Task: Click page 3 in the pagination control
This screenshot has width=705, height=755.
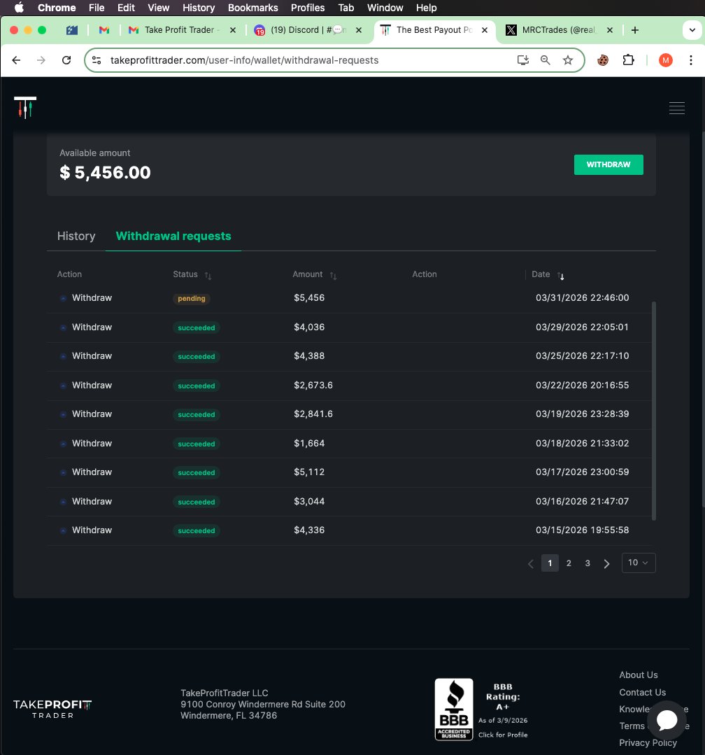Action: (x=587, y=563)
